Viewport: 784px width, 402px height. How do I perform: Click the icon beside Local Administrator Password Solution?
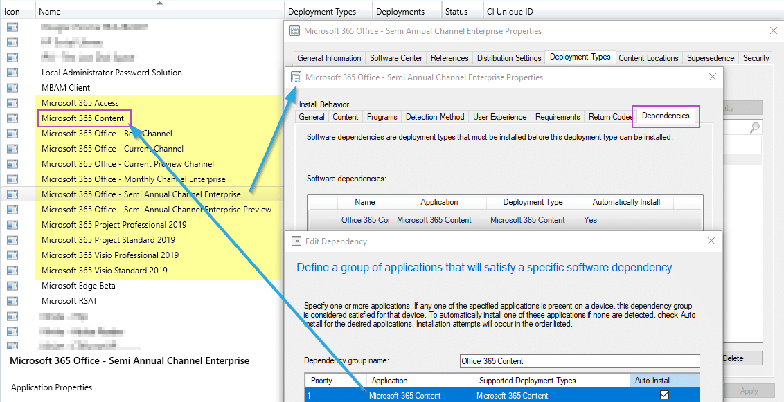point(12,73)
